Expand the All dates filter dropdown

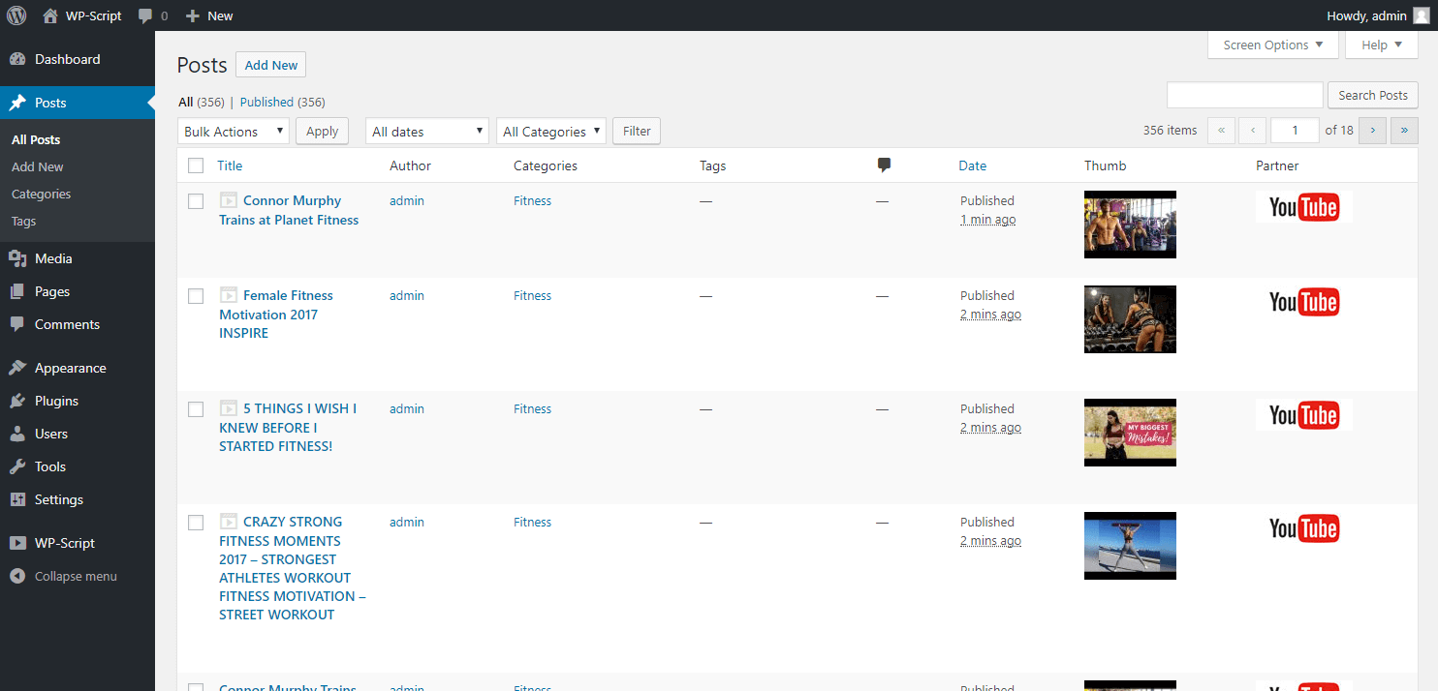(427, 132)
